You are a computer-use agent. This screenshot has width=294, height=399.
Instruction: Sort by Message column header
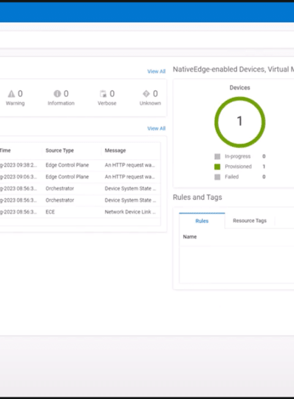(115, 150)
